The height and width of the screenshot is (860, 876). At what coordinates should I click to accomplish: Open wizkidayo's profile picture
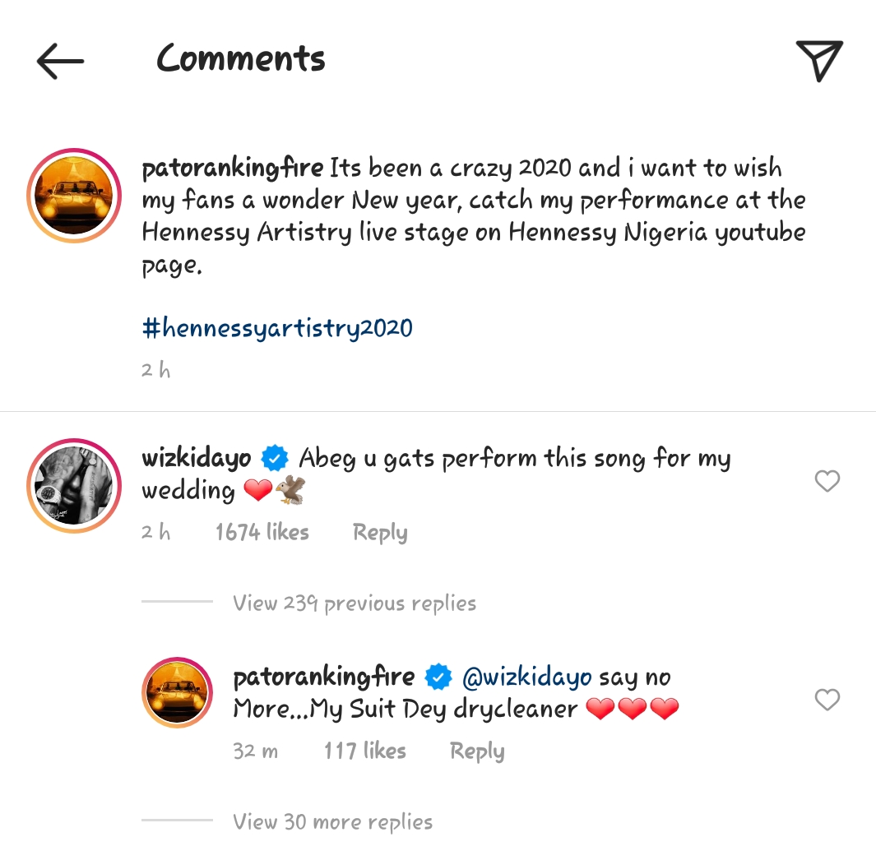(74, 486)
